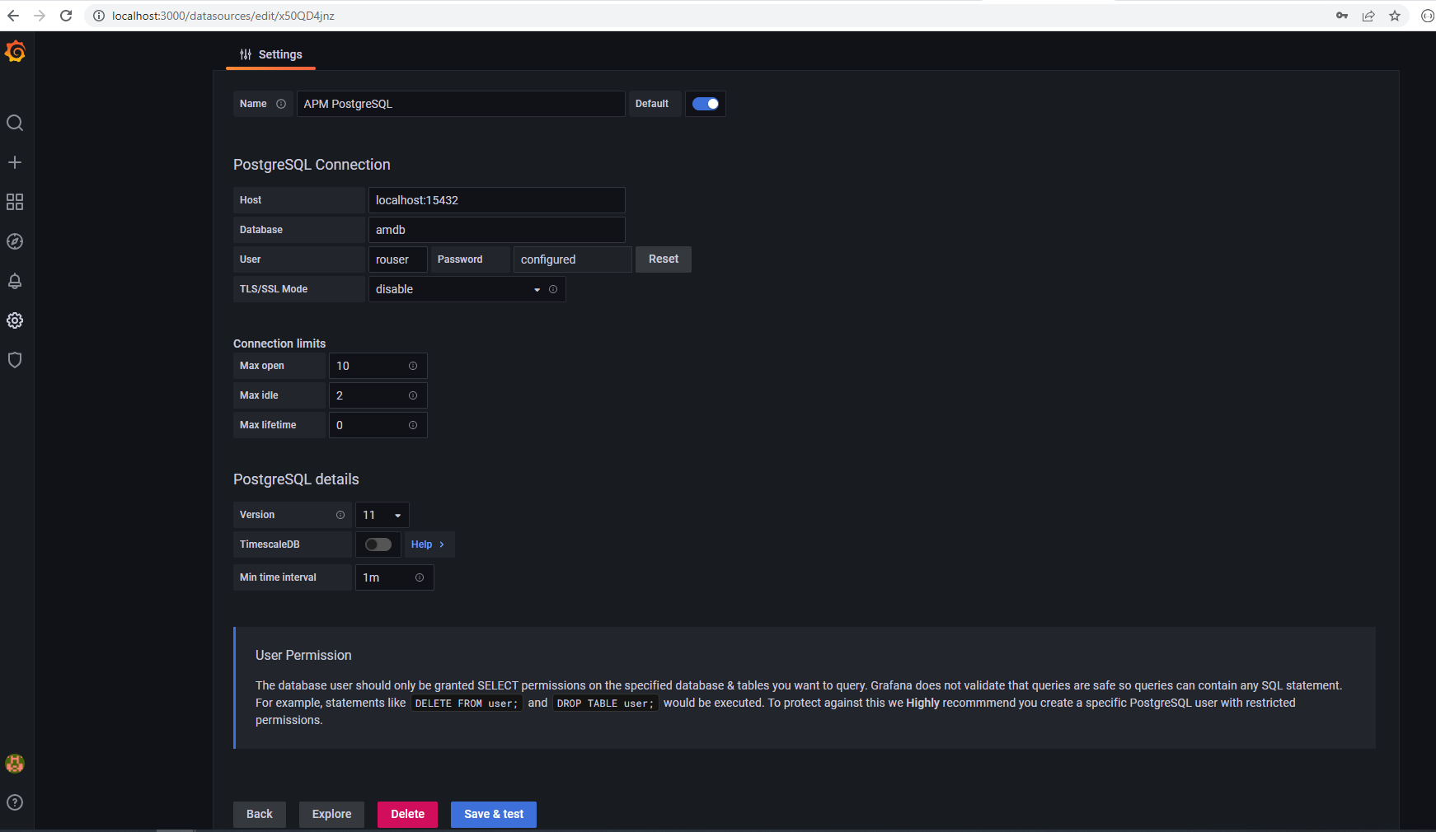Click the help question mark icon

[15, 802]
